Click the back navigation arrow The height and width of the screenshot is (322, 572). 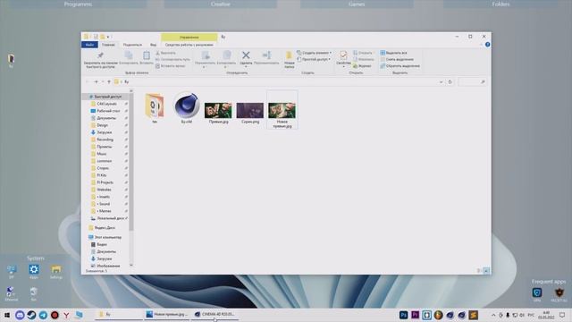tap(88, 81)
